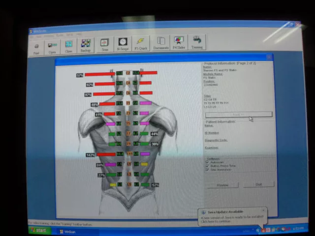315x236 pixels.
Task: Click the Backup toolbar icon
Action: click(86, 45)
